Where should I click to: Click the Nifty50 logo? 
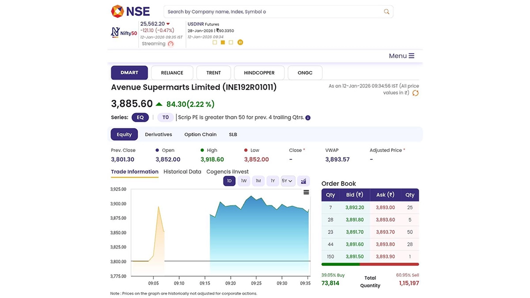coord(124,32)
